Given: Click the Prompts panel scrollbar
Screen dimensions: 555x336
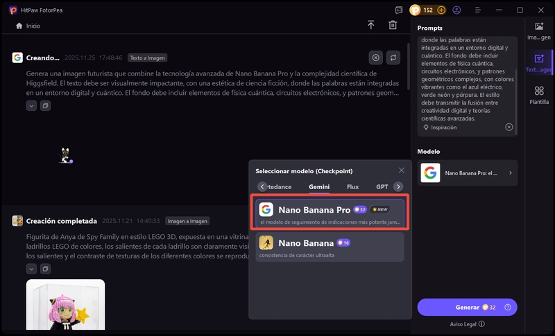Looking at the screenshot, I should (515, 103).
